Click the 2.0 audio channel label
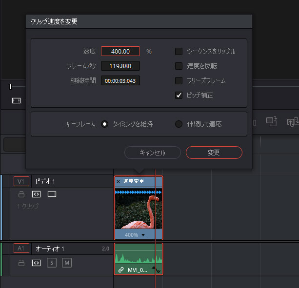 (105, 249)
